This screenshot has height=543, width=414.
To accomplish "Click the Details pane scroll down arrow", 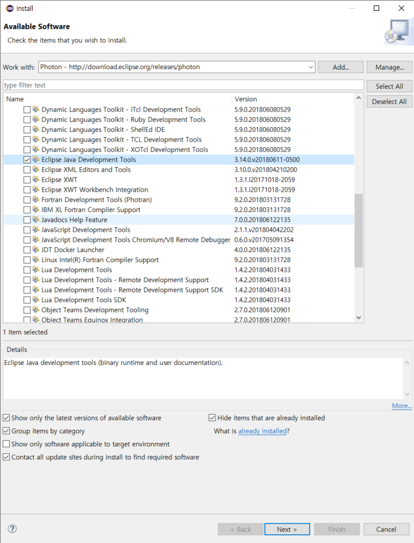I will [407, 394].
